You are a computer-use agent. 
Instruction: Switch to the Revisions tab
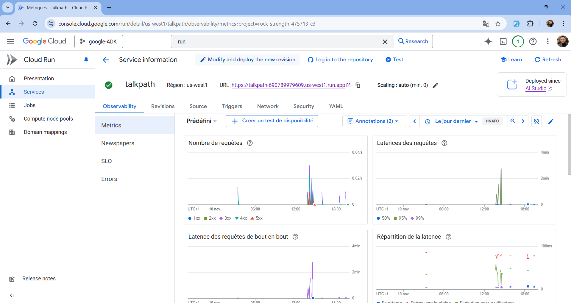pyautogui.click(x=163, y=106)
